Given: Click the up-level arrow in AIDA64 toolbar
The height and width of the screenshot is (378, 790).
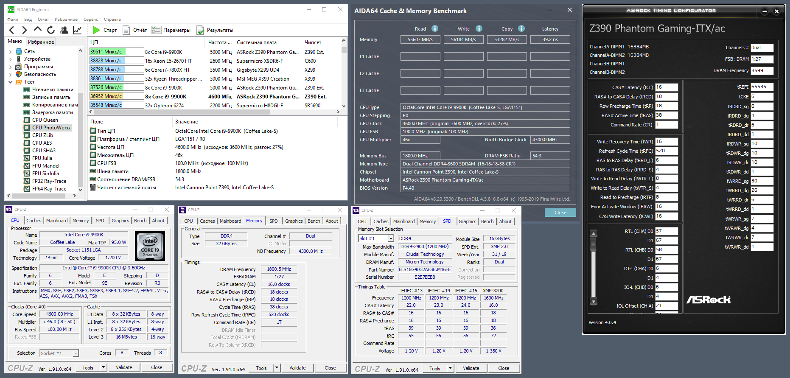Looking at the screenshot, I should [38, 30].
